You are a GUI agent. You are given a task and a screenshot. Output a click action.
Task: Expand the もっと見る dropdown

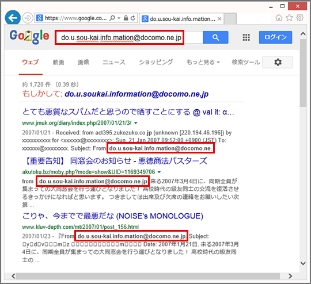coord(203,62)
